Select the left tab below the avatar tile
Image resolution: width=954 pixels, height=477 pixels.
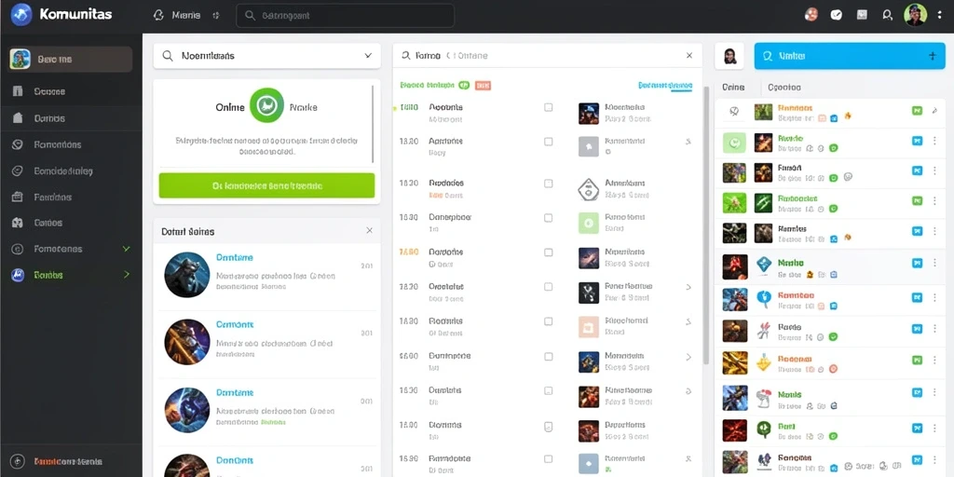click(733, 88)
